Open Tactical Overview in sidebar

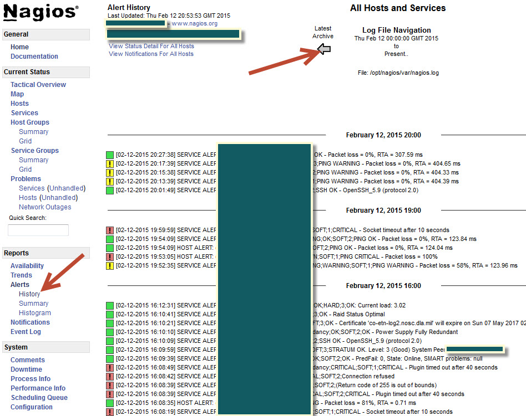pyautogui.click(x=38, y=85)
